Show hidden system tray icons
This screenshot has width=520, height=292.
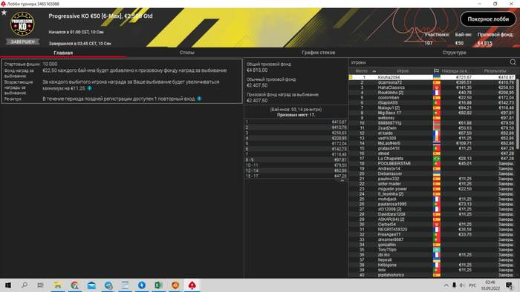(x=446, y=285)
